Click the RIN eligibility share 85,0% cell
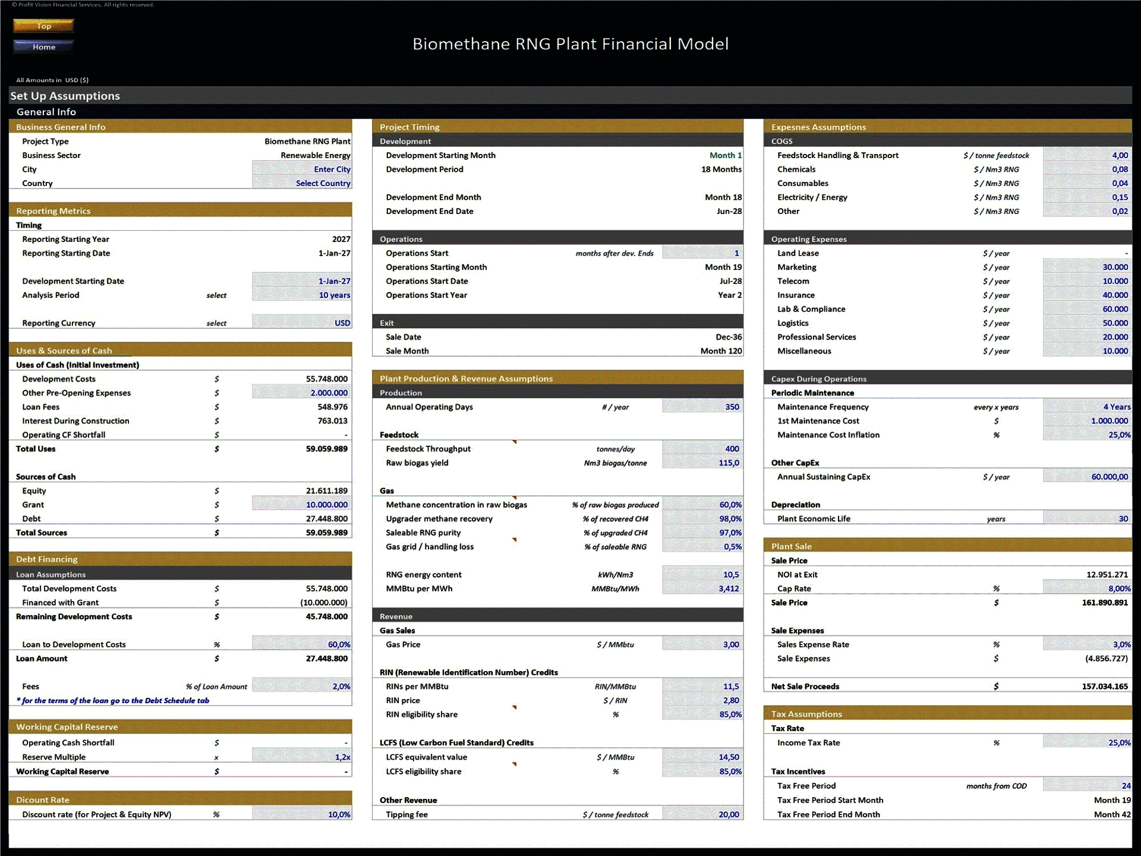1141x856 pixels. 702,715
